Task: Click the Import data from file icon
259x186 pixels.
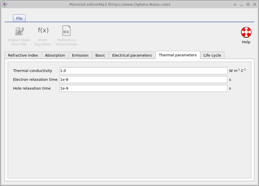Action: click(x=19, y=30)
